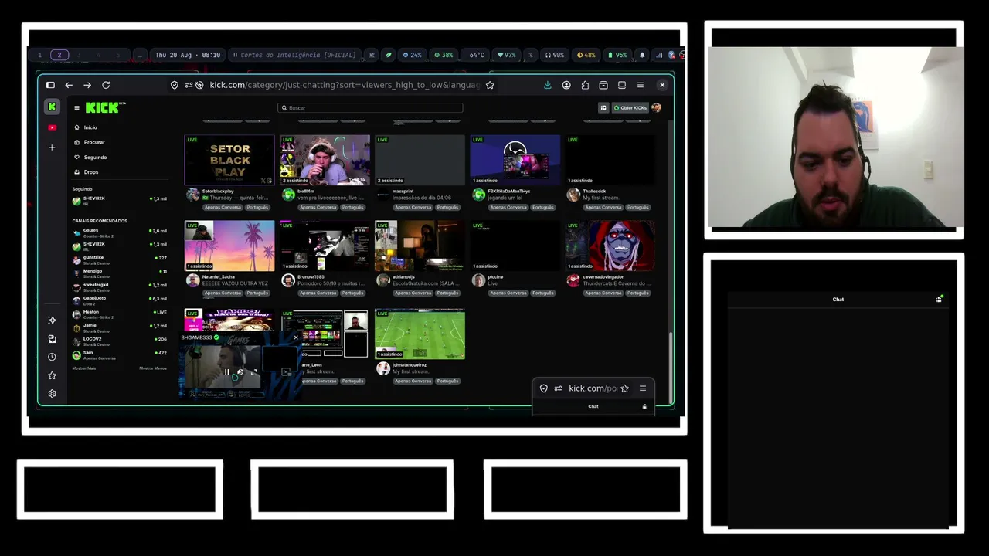989x556 pixels.
Task: Open piccine channel name link
Action: point(495,276)
